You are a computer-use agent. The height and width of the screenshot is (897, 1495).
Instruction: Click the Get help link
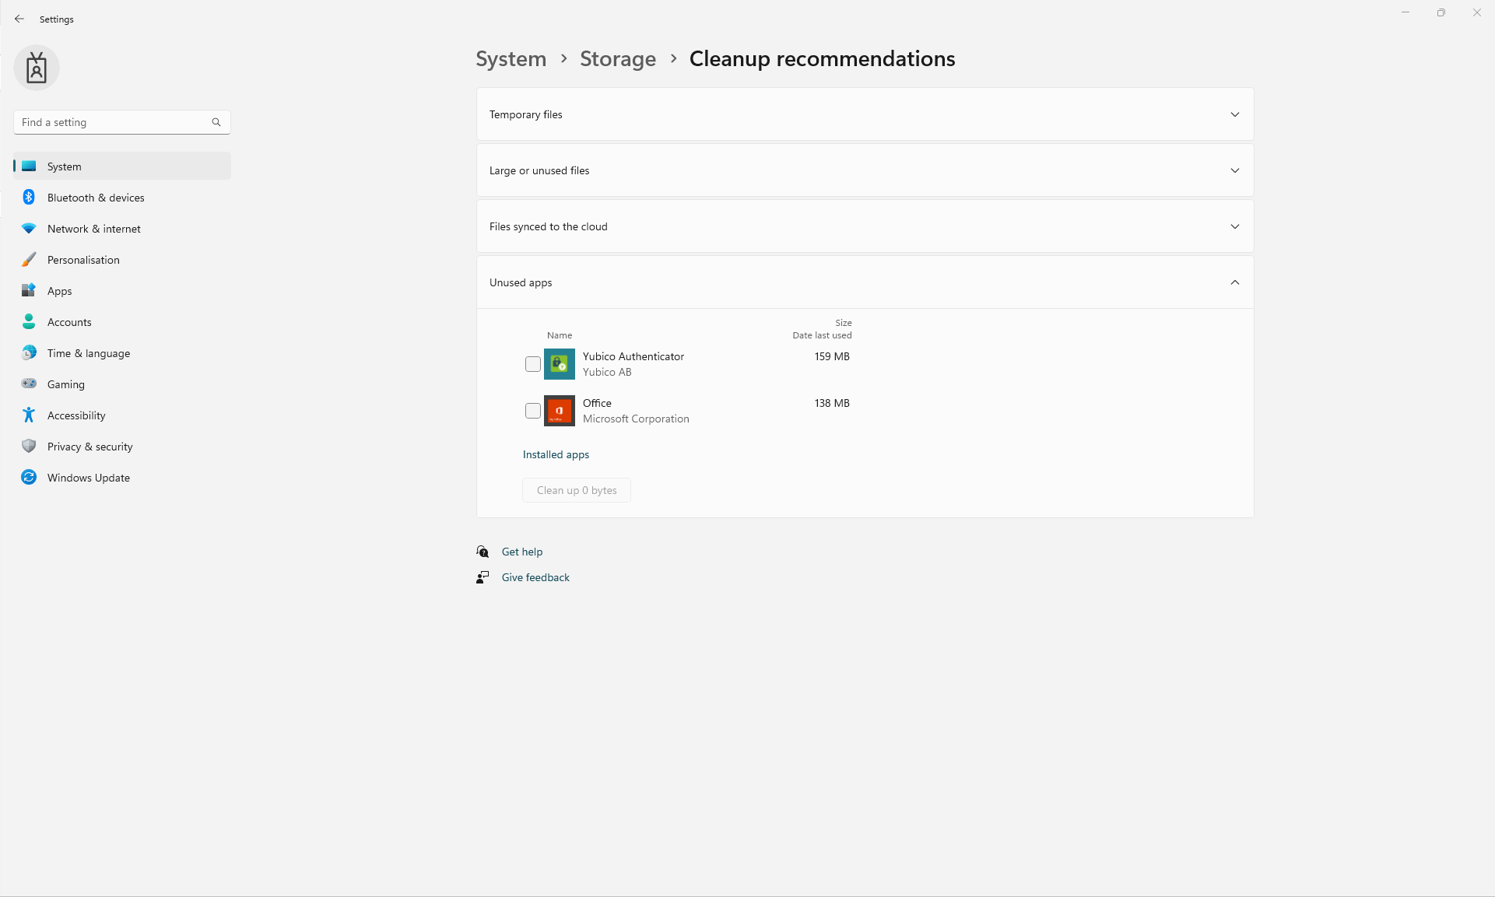[521, 552]
